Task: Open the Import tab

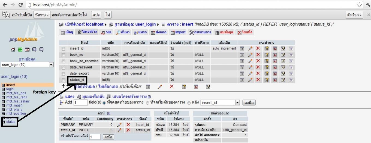Action: 178,32
